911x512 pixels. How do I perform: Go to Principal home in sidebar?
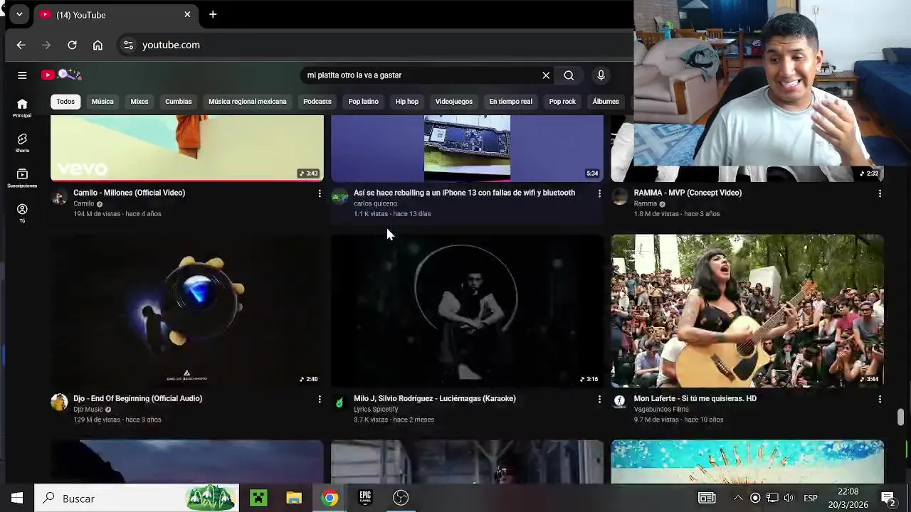22,107
